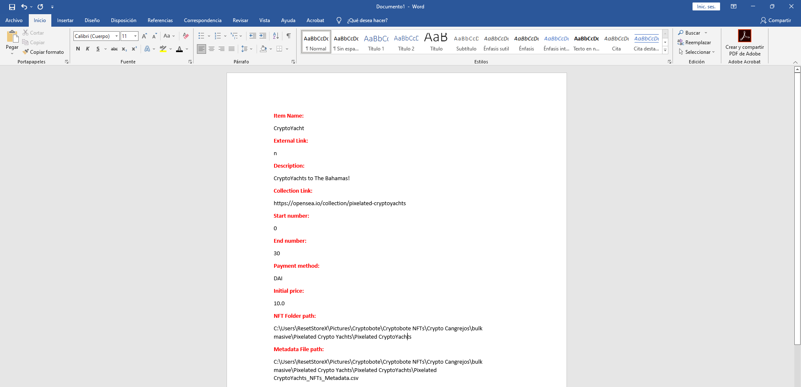Toggle underline (S) formatting
Viewport: 801px width, 387px height.
pos(98,49)
